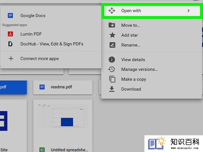This screenshot has width=203, height=152.
Task: Select the Open with menu entry
Action: tap(152, 11)
